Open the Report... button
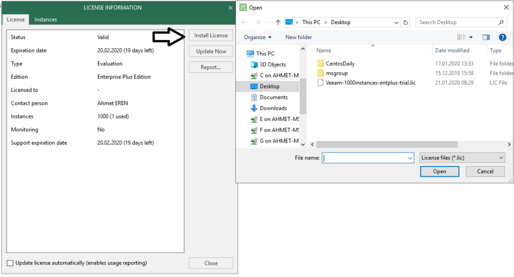 point(211,67)
